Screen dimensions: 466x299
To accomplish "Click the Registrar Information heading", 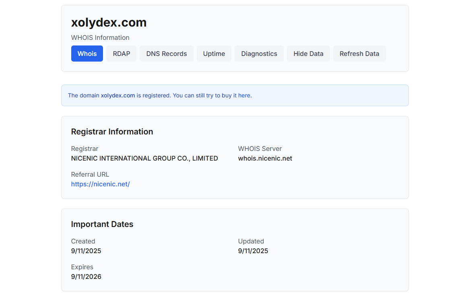I will click(x=112, y=132).
